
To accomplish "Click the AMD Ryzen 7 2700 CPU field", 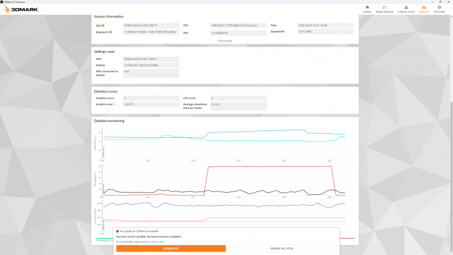I will pyautogui.click(x=238, y=25).
